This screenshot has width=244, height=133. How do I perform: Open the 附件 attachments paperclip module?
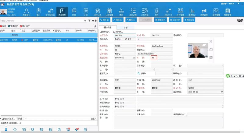tap(157, 12)
